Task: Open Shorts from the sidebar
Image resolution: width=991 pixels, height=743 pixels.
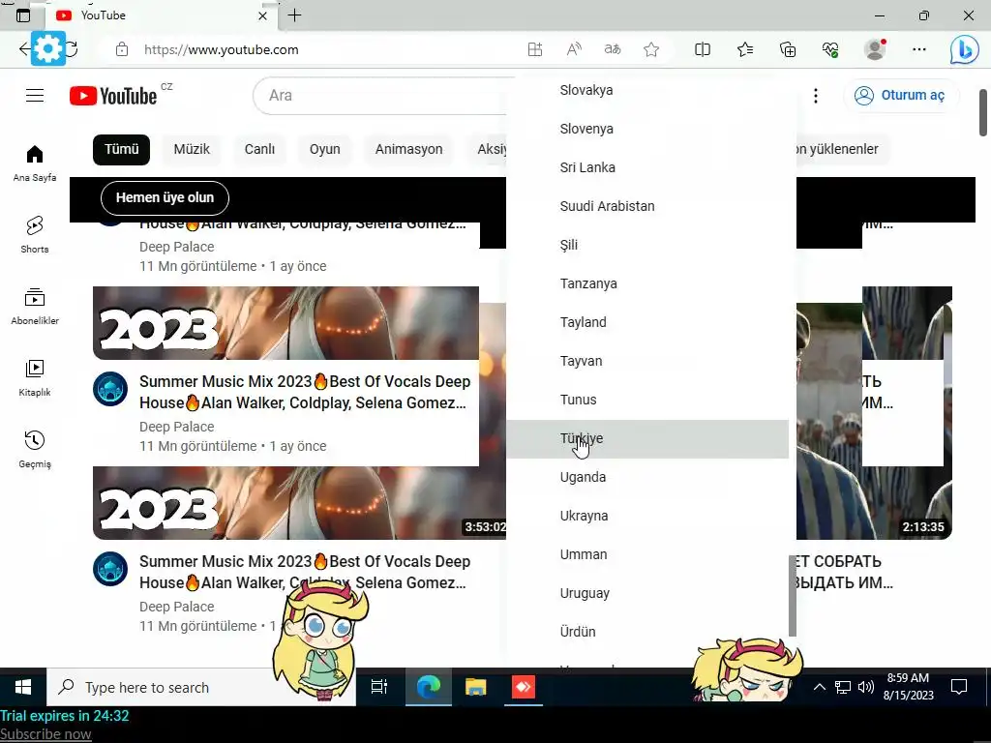Action: 35,235
